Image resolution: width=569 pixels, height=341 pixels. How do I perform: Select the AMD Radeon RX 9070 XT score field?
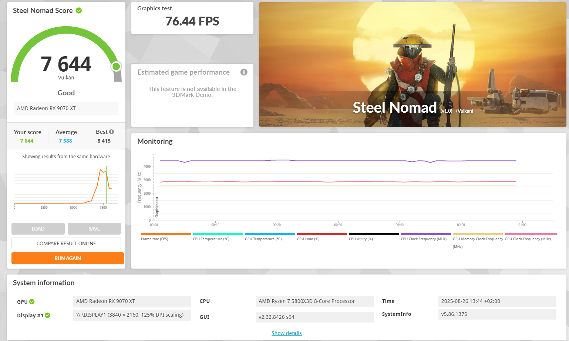pyautogui.click(x=66, y=108)
